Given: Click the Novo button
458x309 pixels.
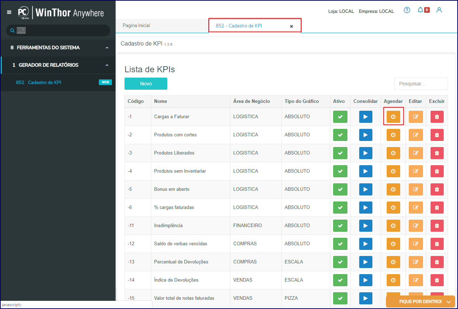Looking at the screenshot, I should 146,84.
